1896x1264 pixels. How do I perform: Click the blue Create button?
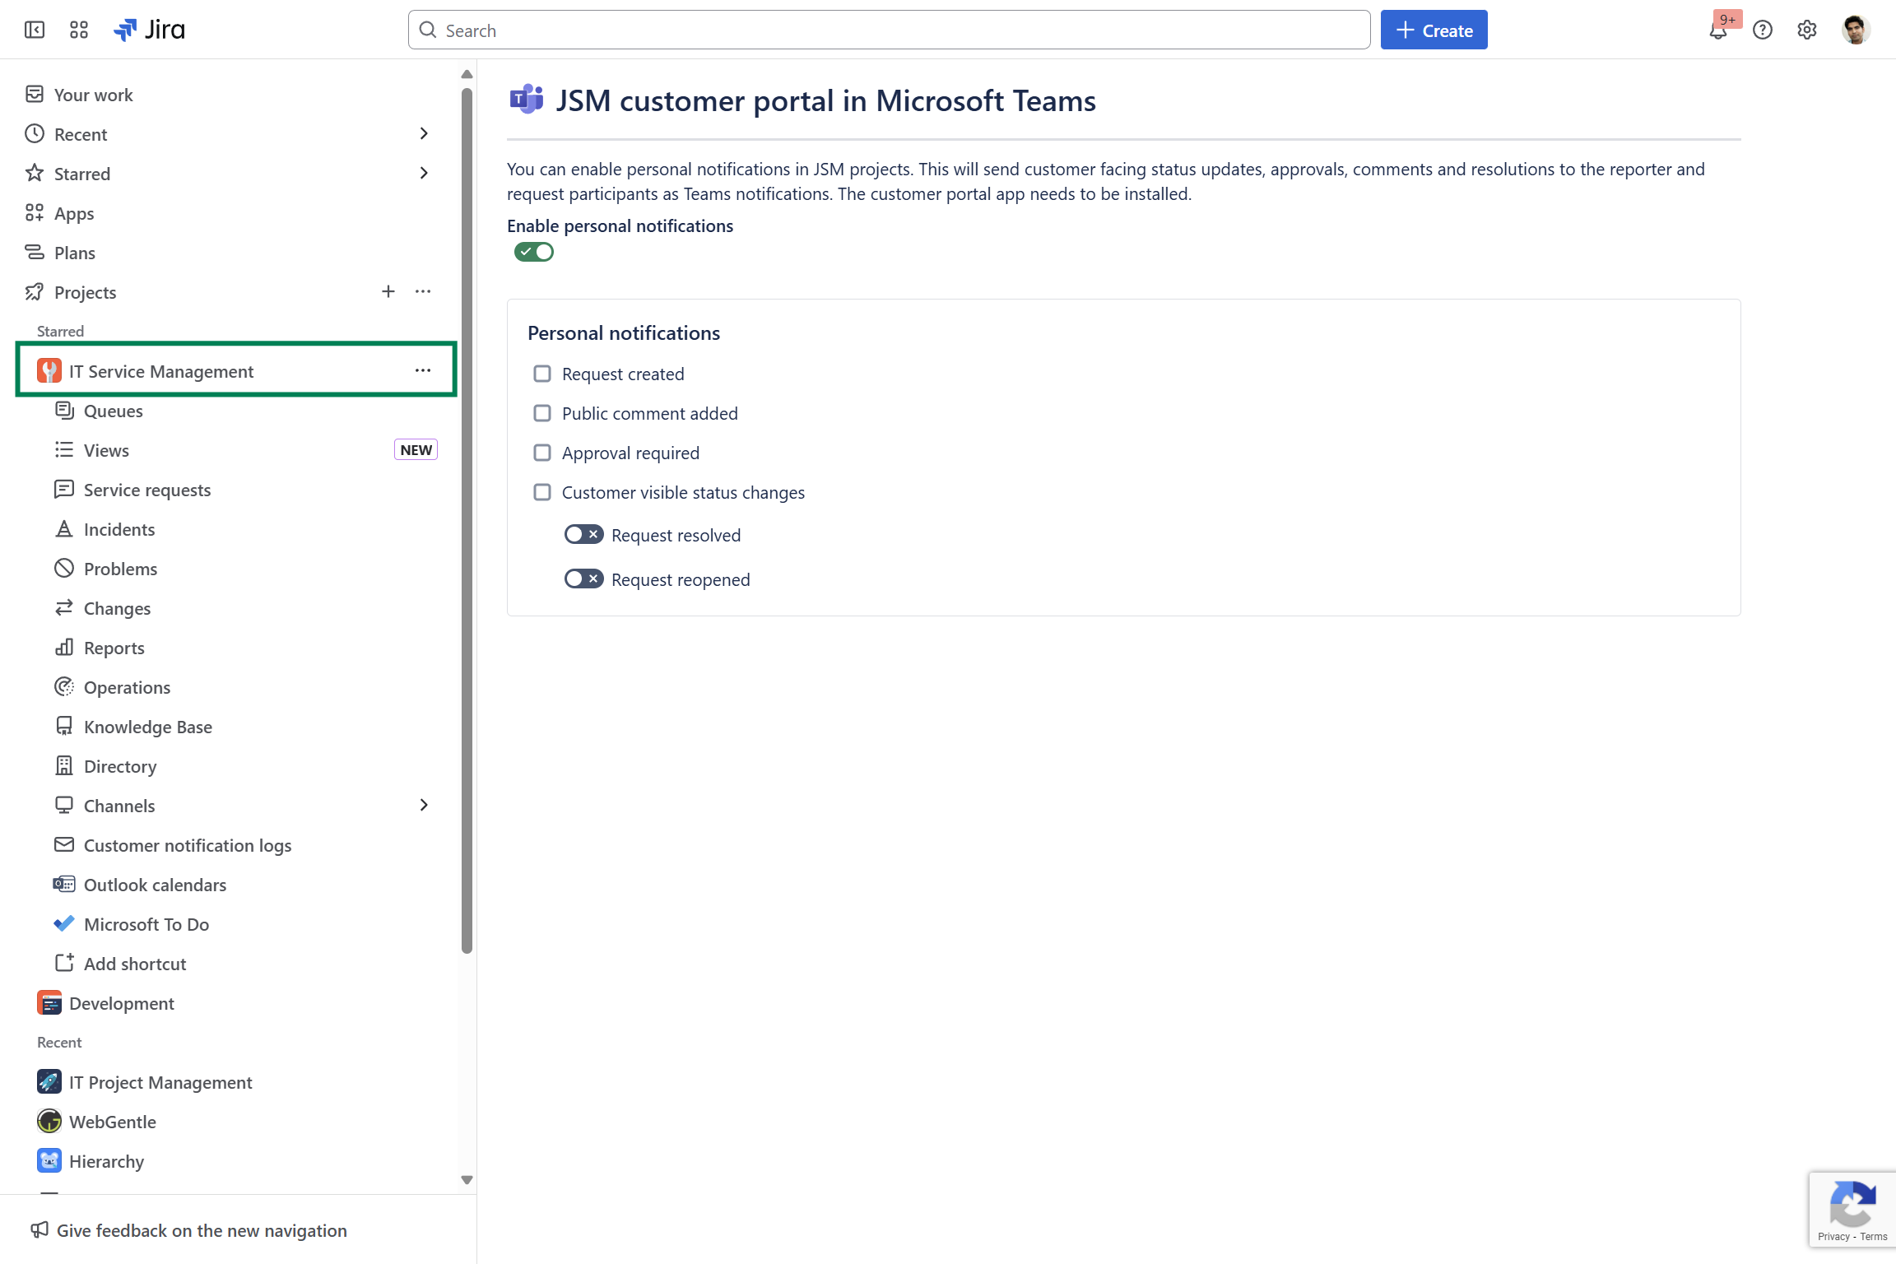(x=1434, y=30)
